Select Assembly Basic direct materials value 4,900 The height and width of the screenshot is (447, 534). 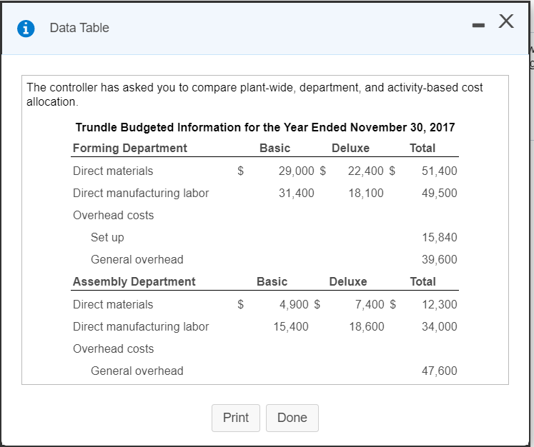[x=294, y=304]
